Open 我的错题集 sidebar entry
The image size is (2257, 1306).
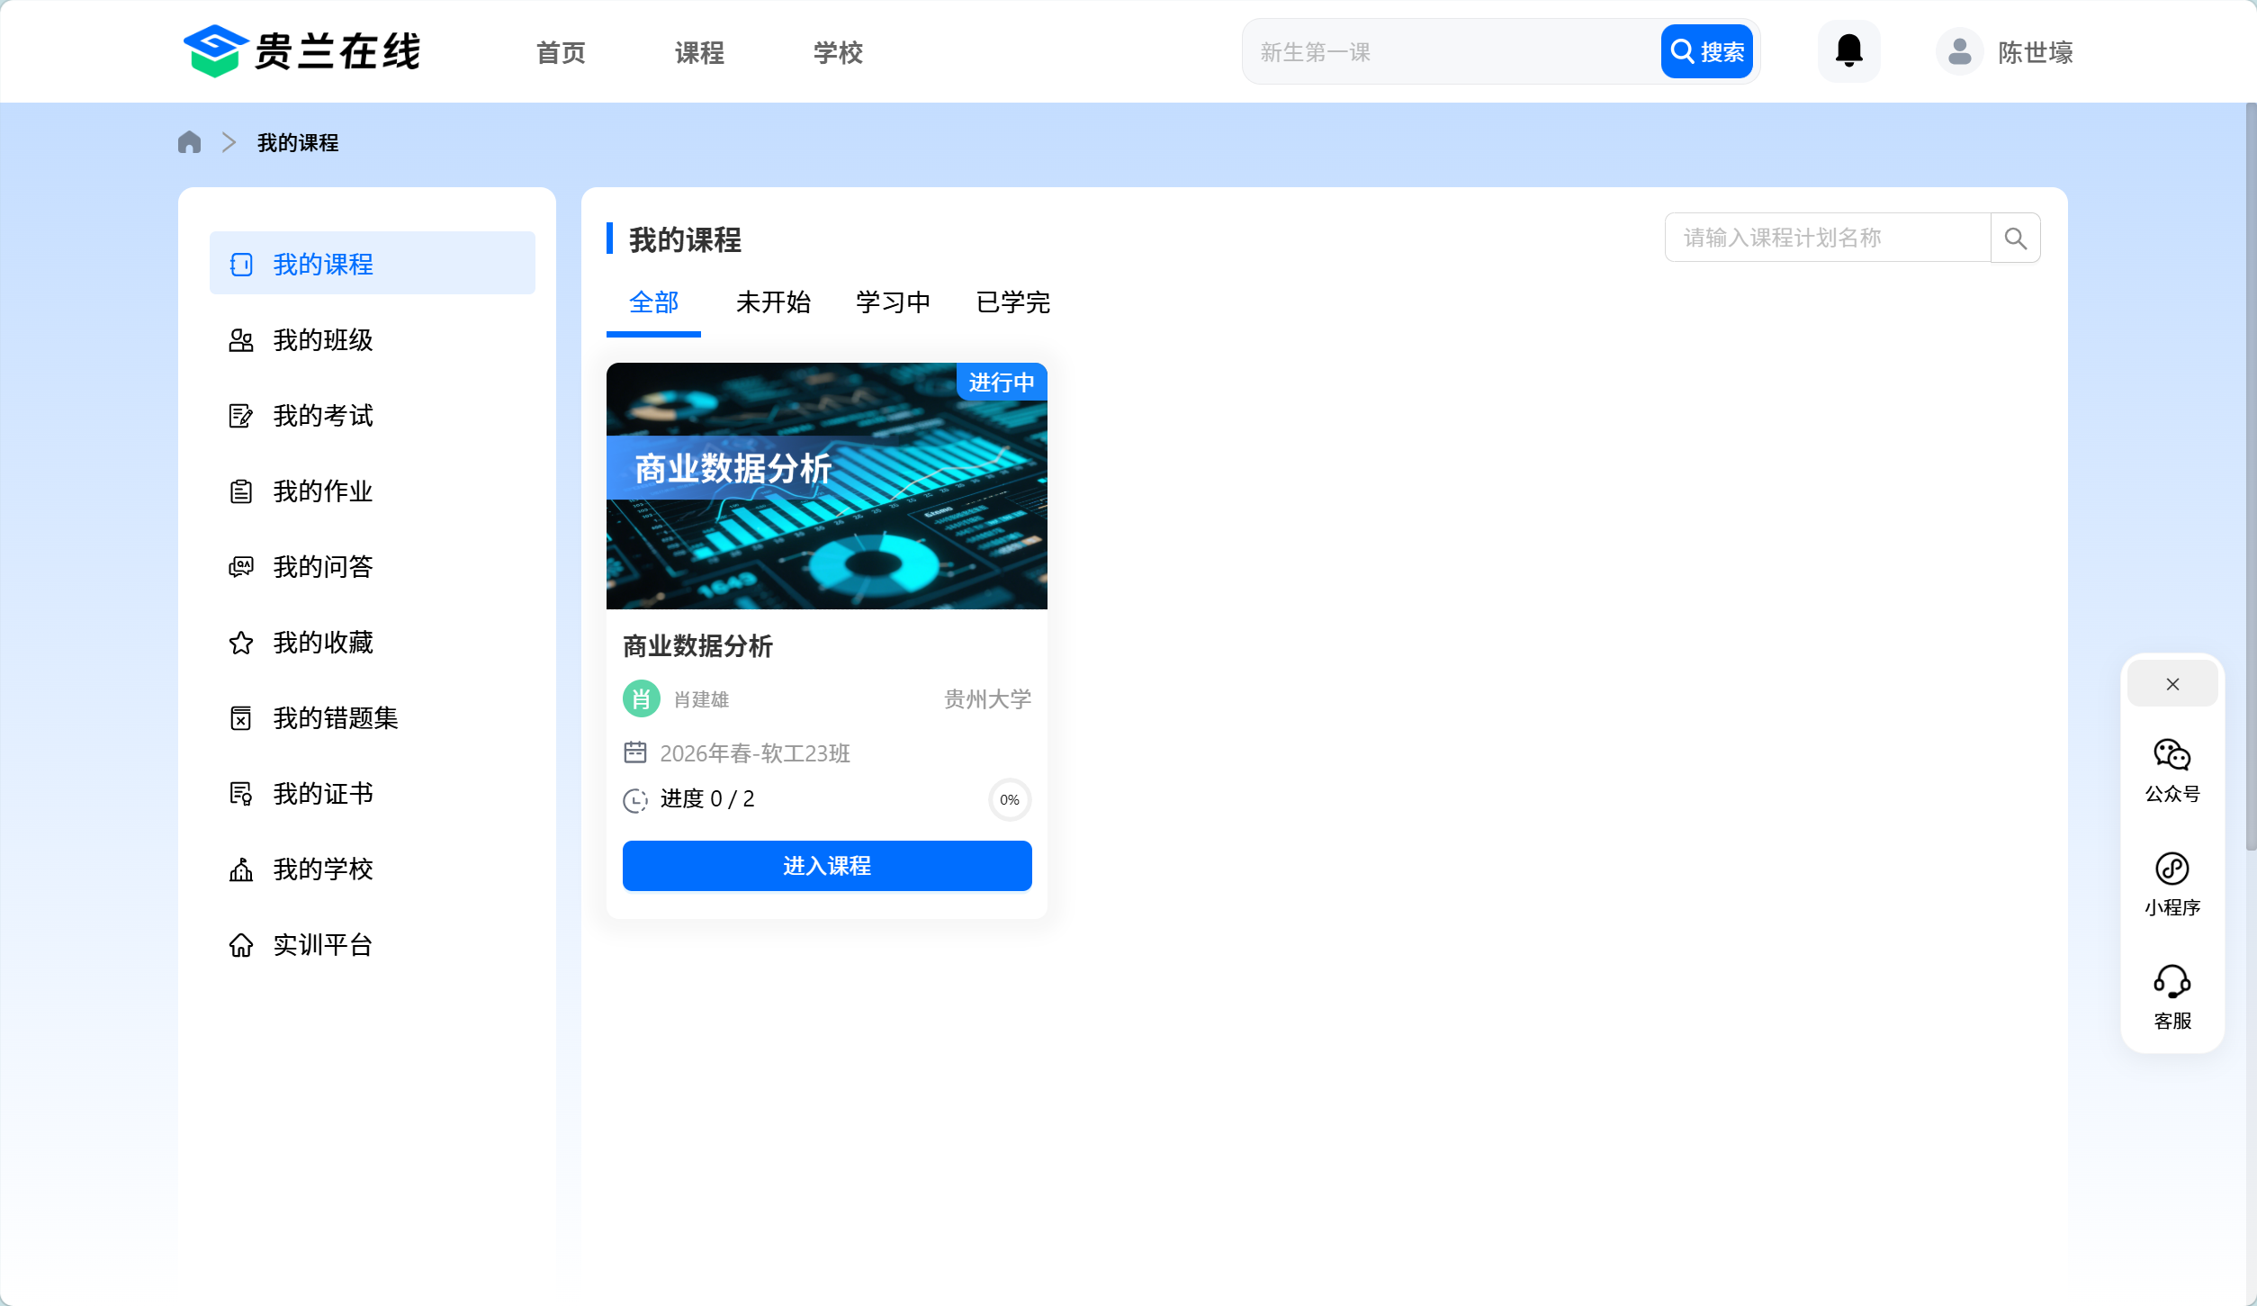click(373, 717)
